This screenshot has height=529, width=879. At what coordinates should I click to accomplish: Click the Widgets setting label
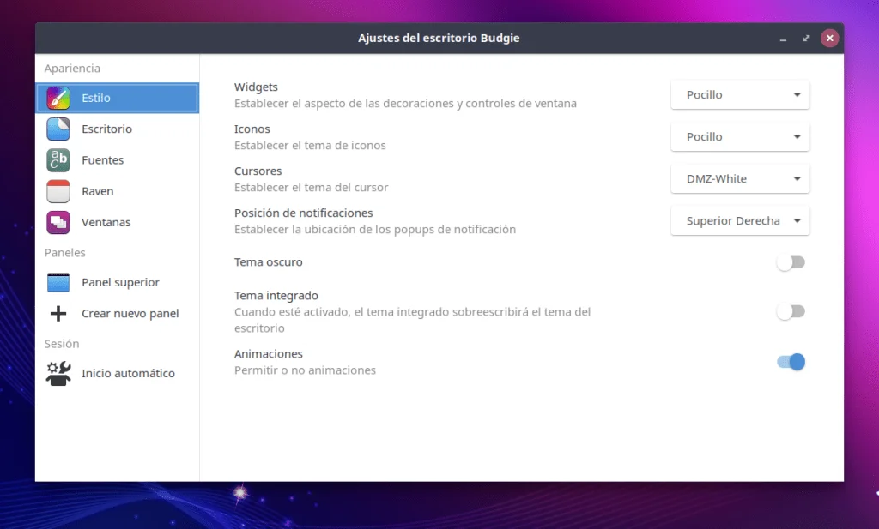pos(256,87)
